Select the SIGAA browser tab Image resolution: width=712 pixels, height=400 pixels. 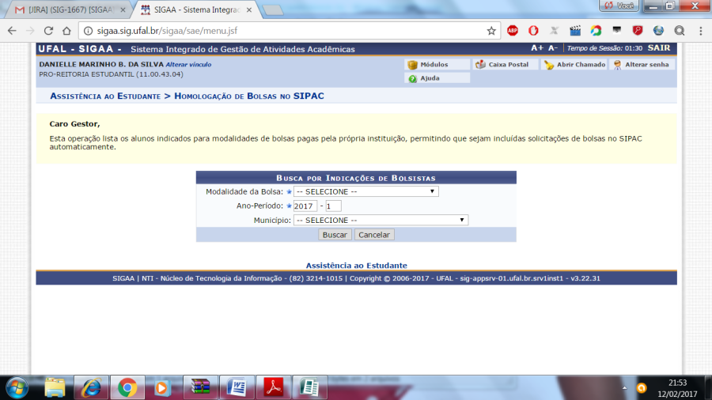pyautogui.click(x=192, y=9)
